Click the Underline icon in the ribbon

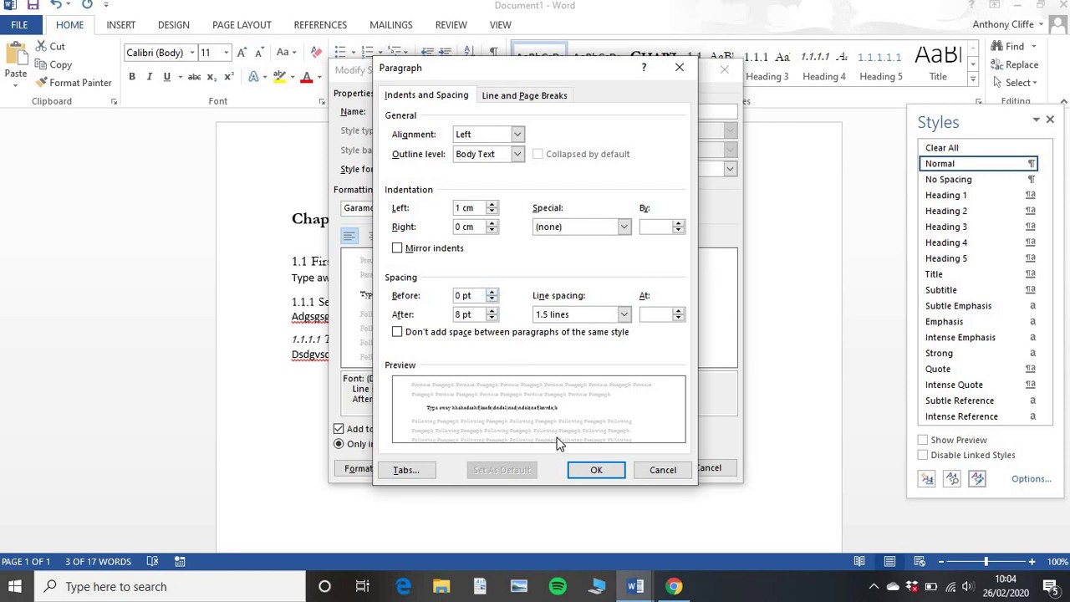(167, 77)
